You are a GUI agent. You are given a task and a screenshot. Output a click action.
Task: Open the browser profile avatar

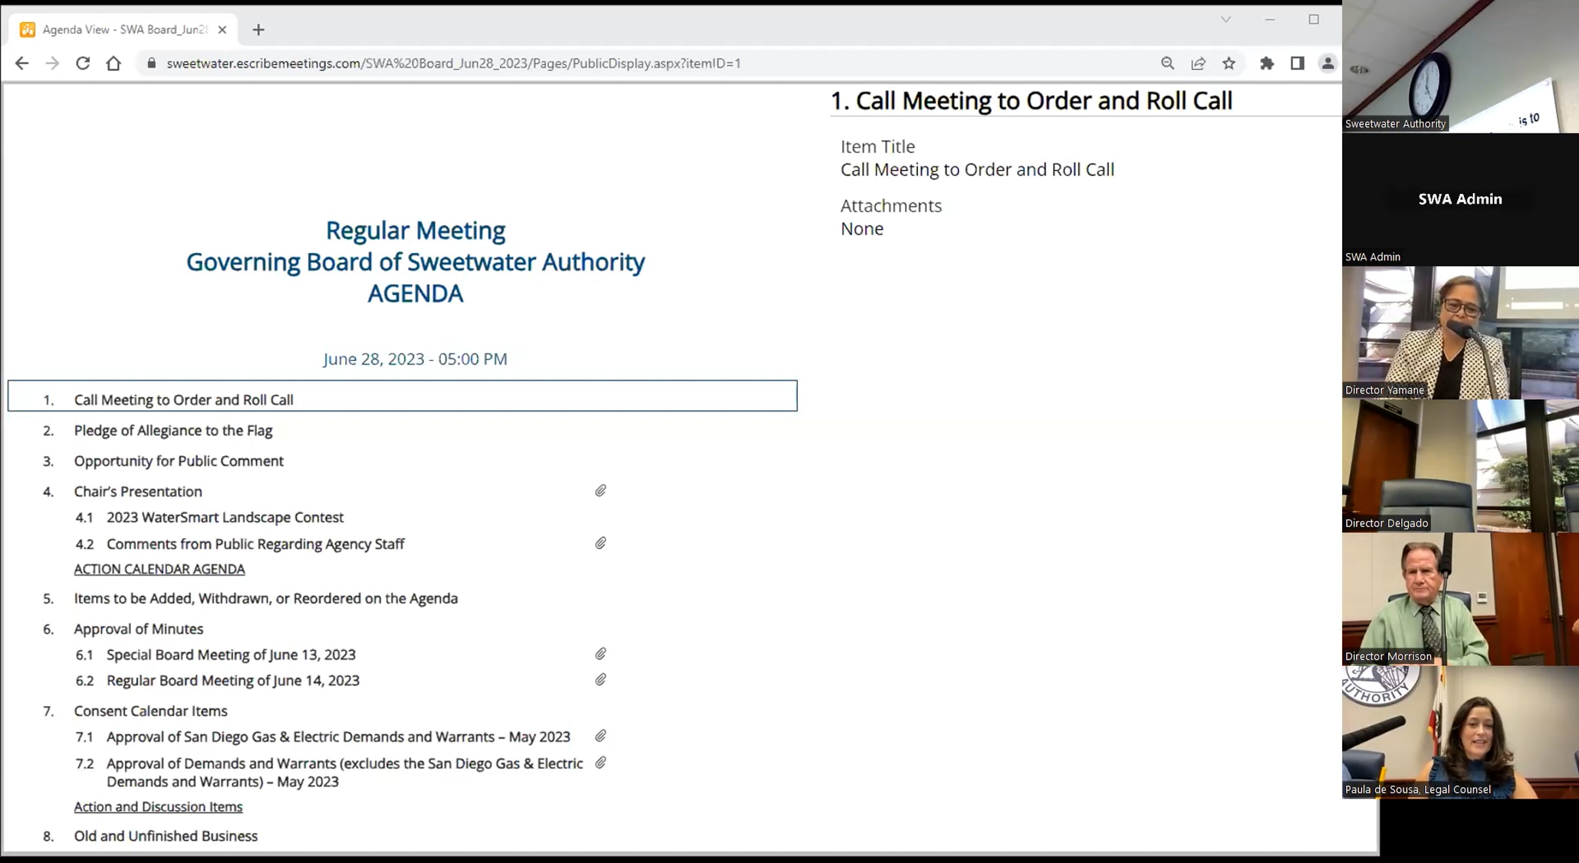(1328, 63)
